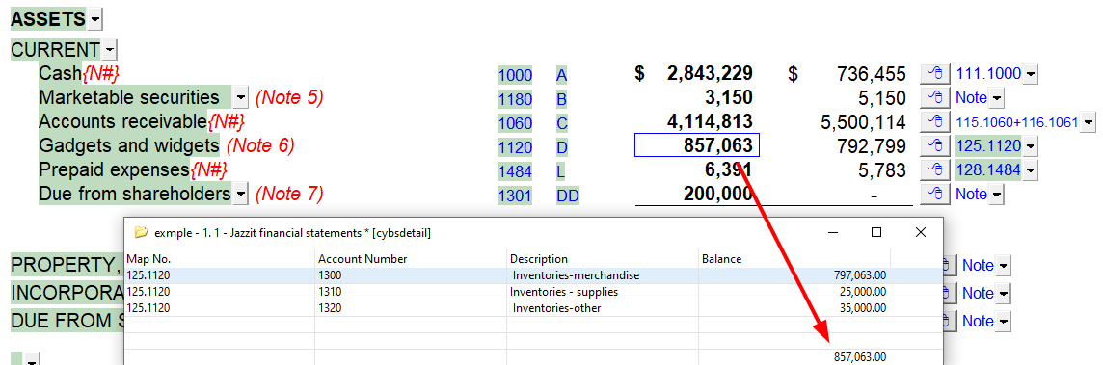Screen dimensions: 1103x365
Task: Click Accounts receivable balance 4,114,813
Action: point(710,121)
